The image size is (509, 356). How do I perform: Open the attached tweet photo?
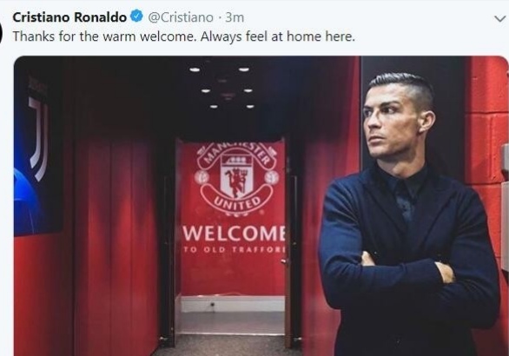pos(261,206)
